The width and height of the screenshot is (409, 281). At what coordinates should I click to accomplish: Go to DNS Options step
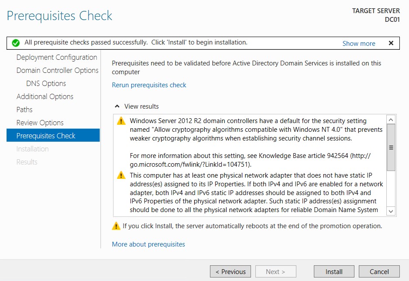(x=46, y=83)
